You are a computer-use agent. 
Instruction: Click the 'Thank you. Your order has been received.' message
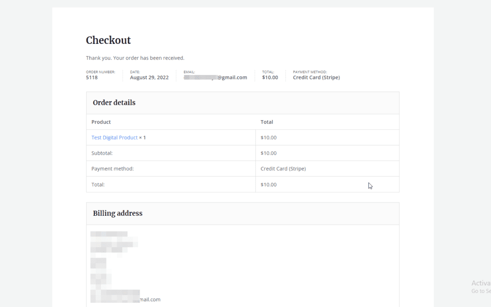pyautogui.click(x=135, y=58)
